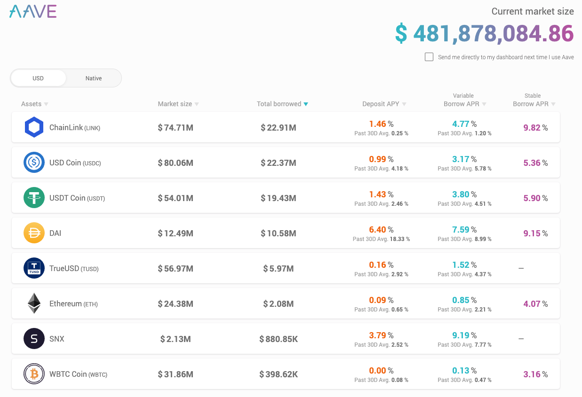This screenshot has height=397, width=582.
Task: Click ChainLink stable borrow APR 9.82 %
Action: (535, 127)
